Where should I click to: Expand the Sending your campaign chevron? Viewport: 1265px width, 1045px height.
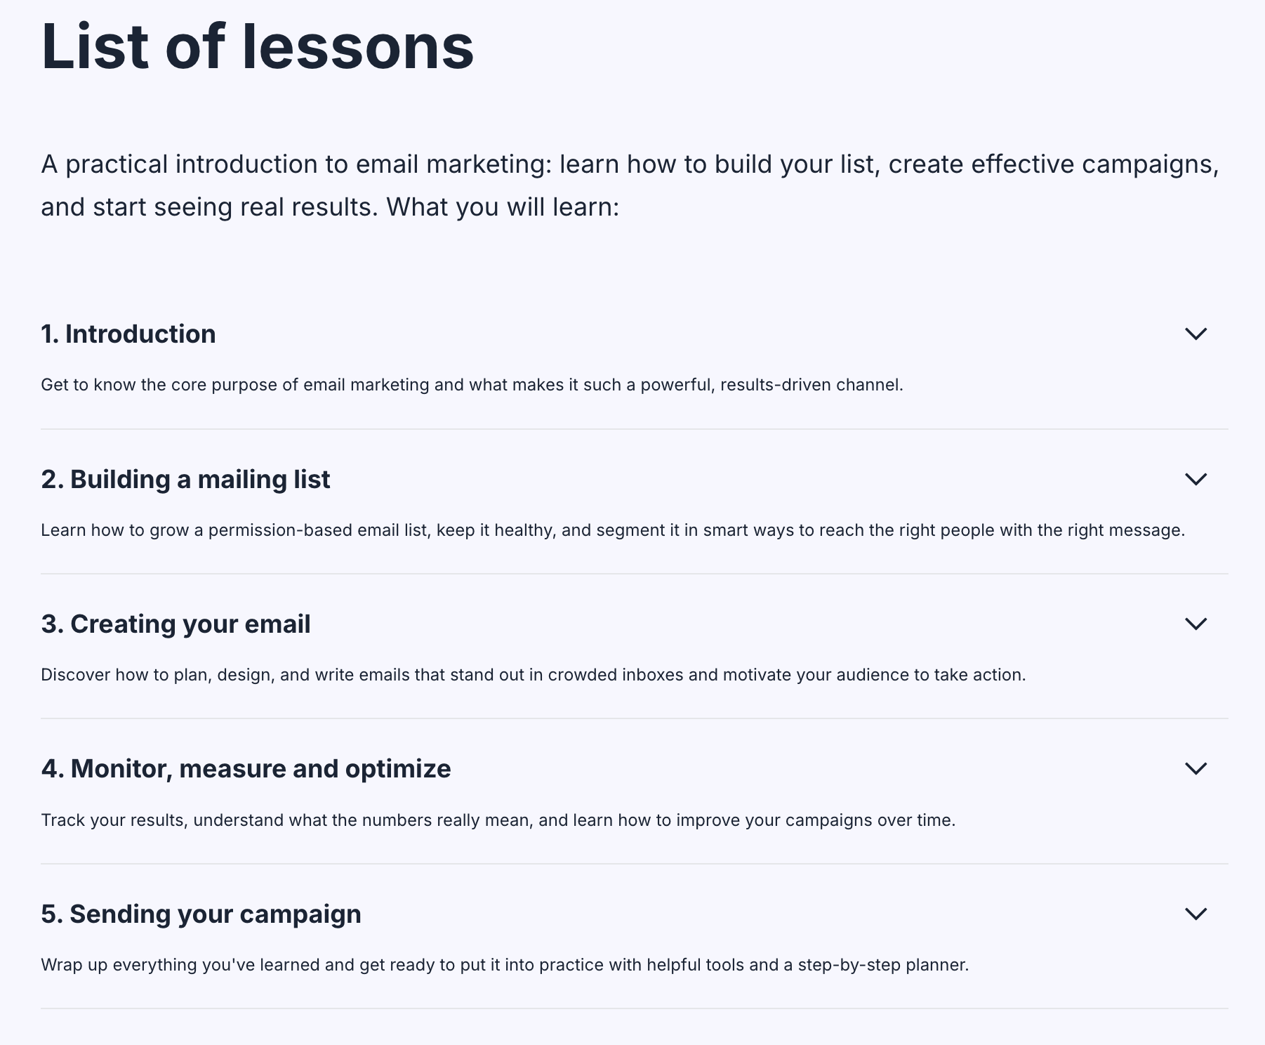[x=1196, y=914]
